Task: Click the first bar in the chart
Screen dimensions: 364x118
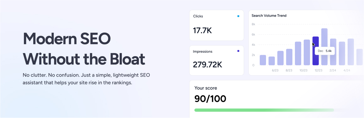Action: tap(263, 60)
